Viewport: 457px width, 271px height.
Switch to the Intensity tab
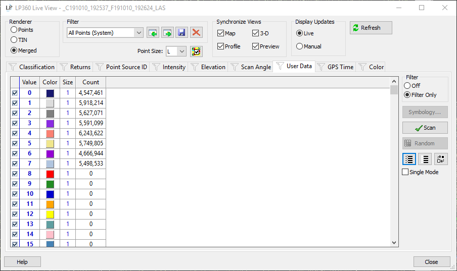click(169, 67)
